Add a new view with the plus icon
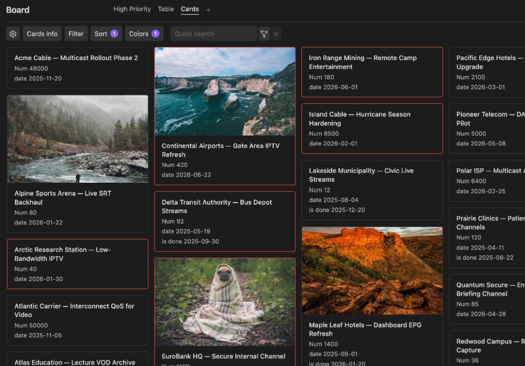525x366 pixels. click(208, 10)
